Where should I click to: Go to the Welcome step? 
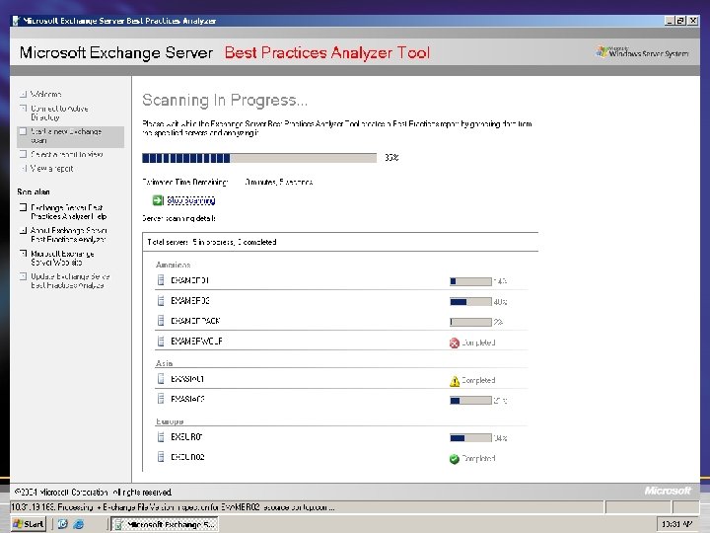pos(45,95)
